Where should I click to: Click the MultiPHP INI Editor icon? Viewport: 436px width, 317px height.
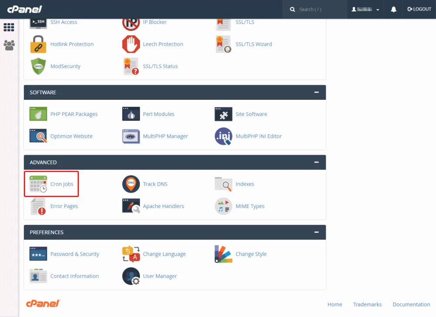[223, 136]
